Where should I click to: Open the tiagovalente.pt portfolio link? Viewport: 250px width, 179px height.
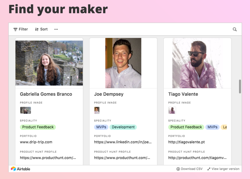tap(186, 142)
